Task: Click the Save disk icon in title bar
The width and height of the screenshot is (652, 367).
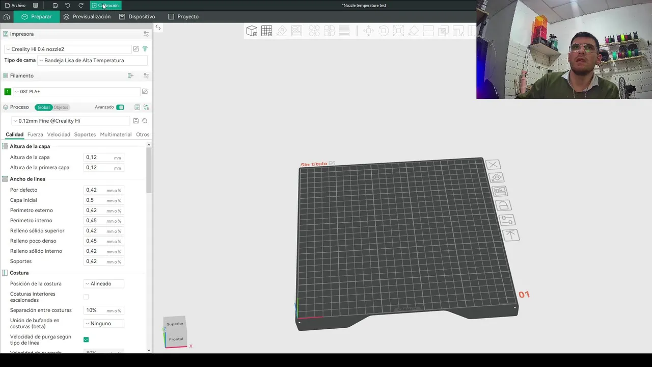Action: tap(55, 5)
